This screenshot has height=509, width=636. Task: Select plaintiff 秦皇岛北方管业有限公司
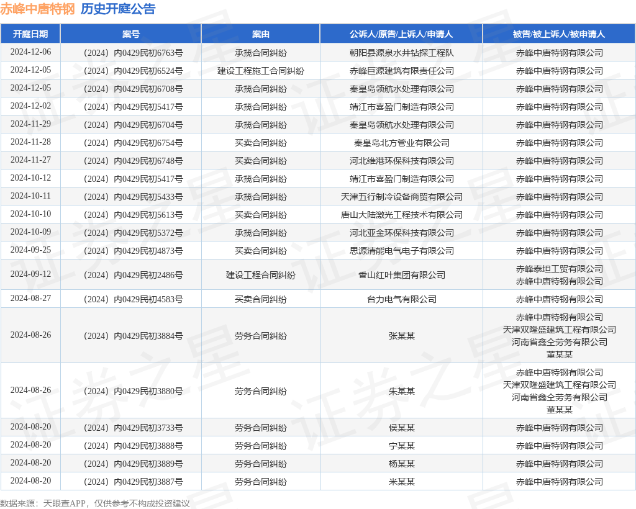pos(402,143)
